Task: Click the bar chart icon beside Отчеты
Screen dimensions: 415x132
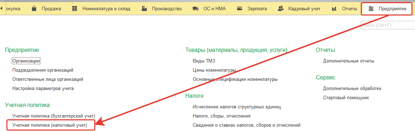Action: click(x=334, y=9)
